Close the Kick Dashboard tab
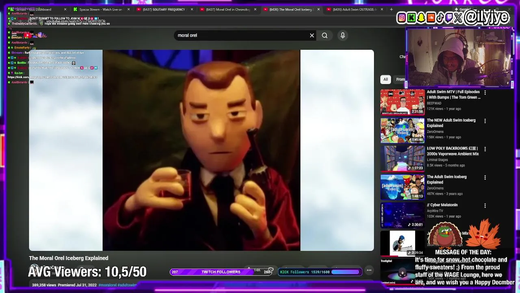520x293 pixels. [65, 9]
